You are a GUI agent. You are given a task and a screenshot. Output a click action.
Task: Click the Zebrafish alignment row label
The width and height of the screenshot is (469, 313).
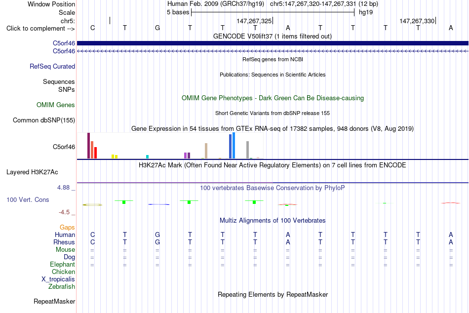pos(62,287)
